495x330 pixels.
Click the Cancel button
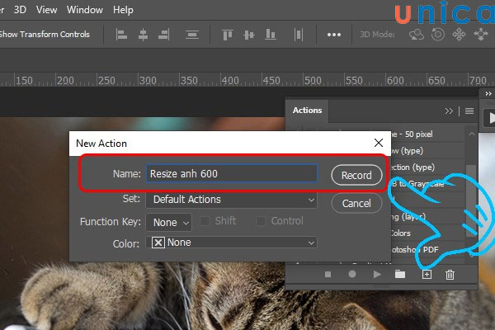tap(356, 203)
